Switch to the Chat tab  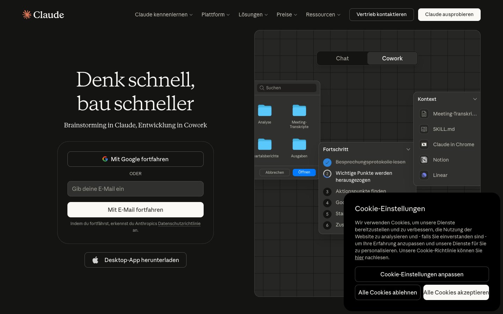point(342,58)
